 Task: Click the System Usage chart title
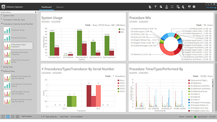[52, 18]
